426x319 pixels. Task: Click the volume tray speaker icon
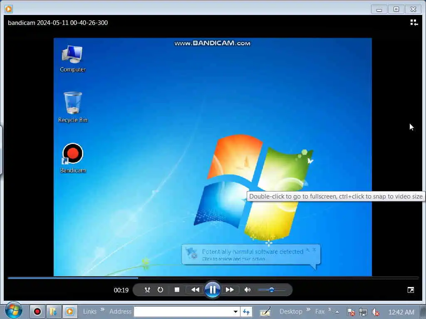(376, 312)
